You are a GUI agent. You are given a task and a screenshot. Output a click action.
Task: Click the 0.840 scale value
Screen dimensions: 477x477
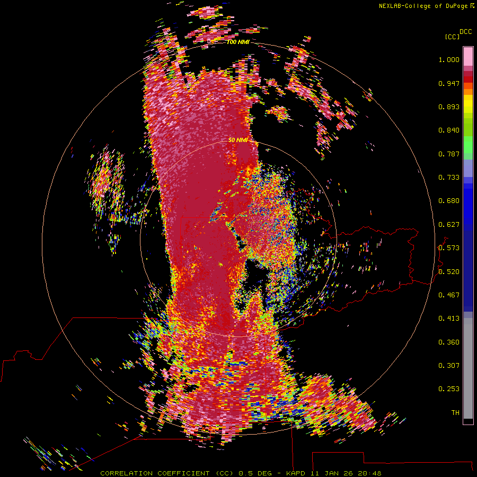pyautogui.click(x=449, y=130)
